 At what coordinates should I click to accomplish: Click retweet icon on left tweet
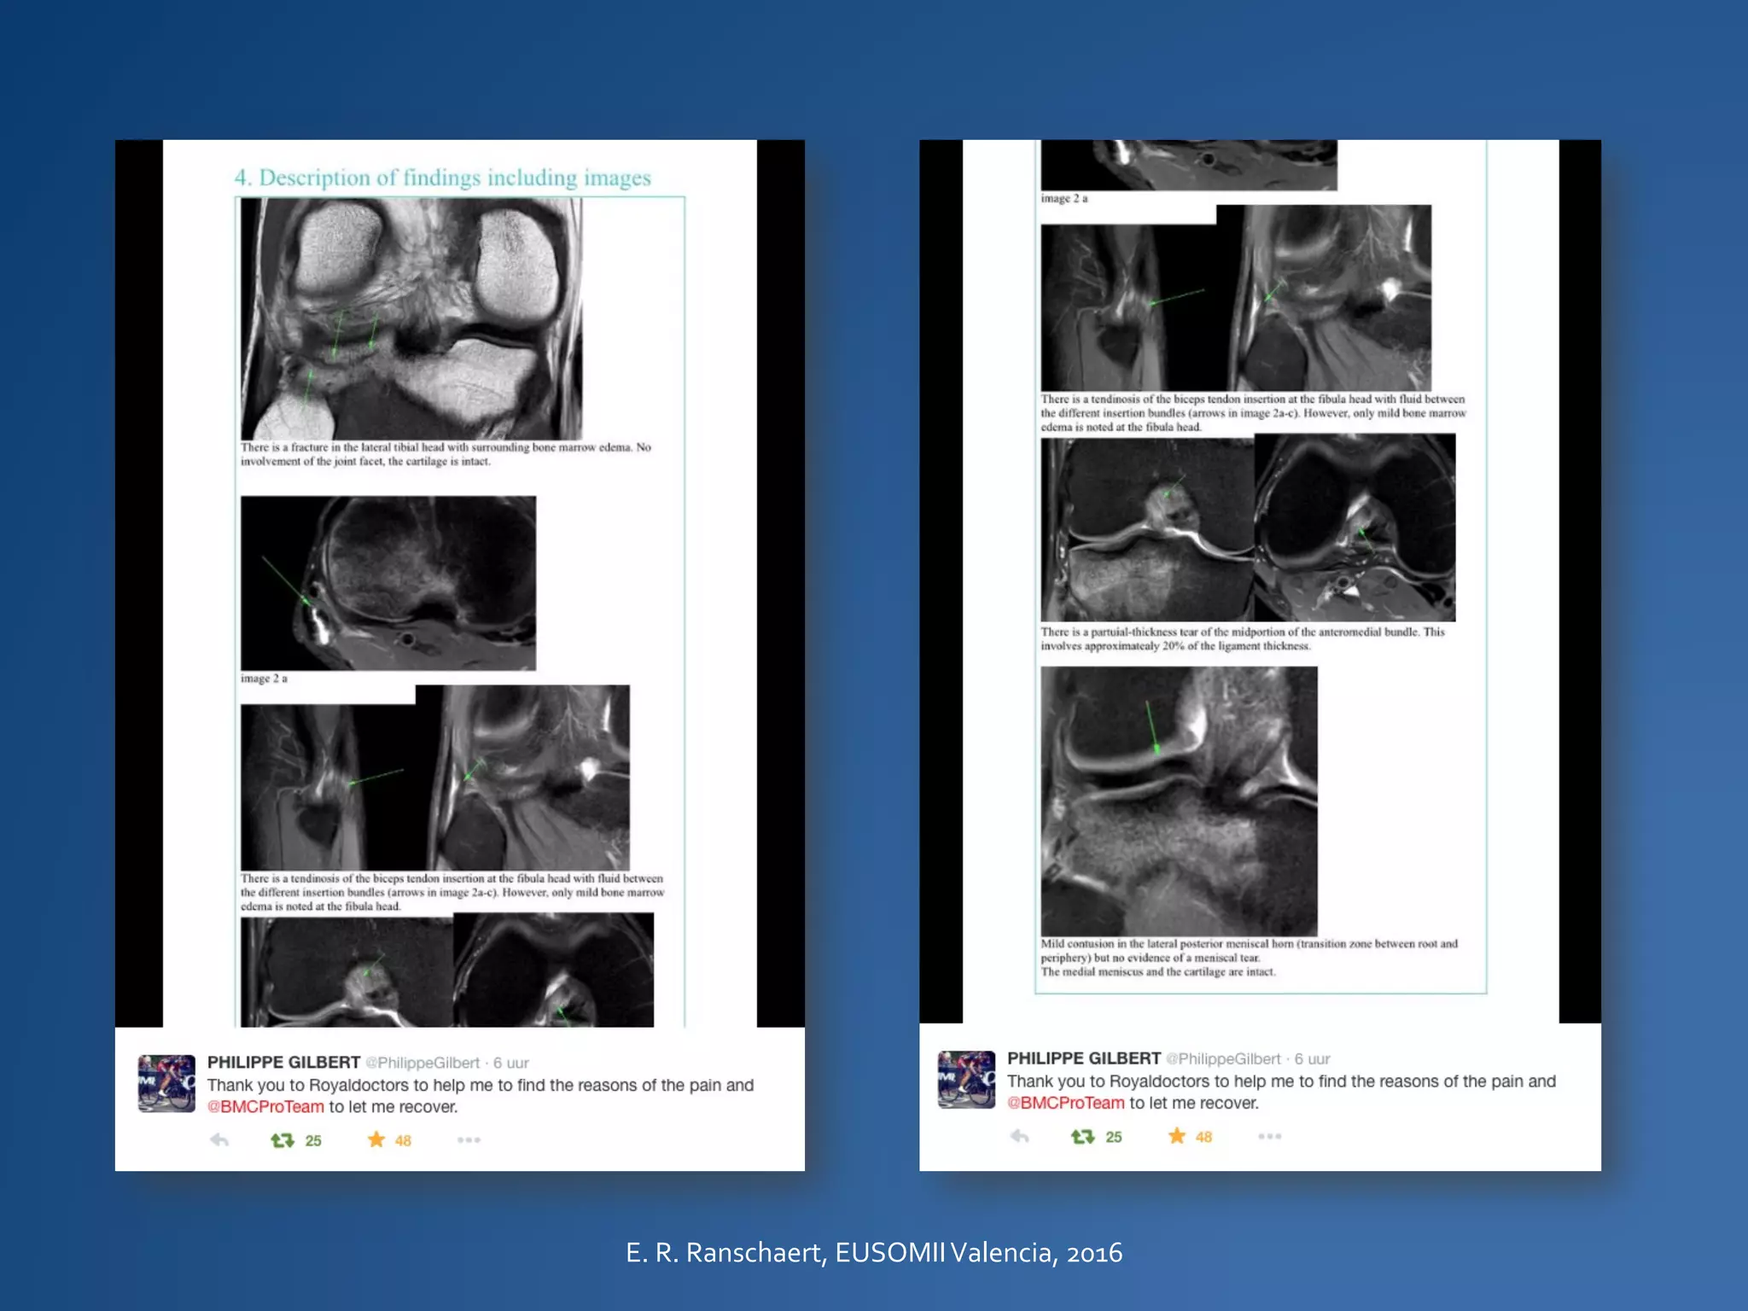283,1140
